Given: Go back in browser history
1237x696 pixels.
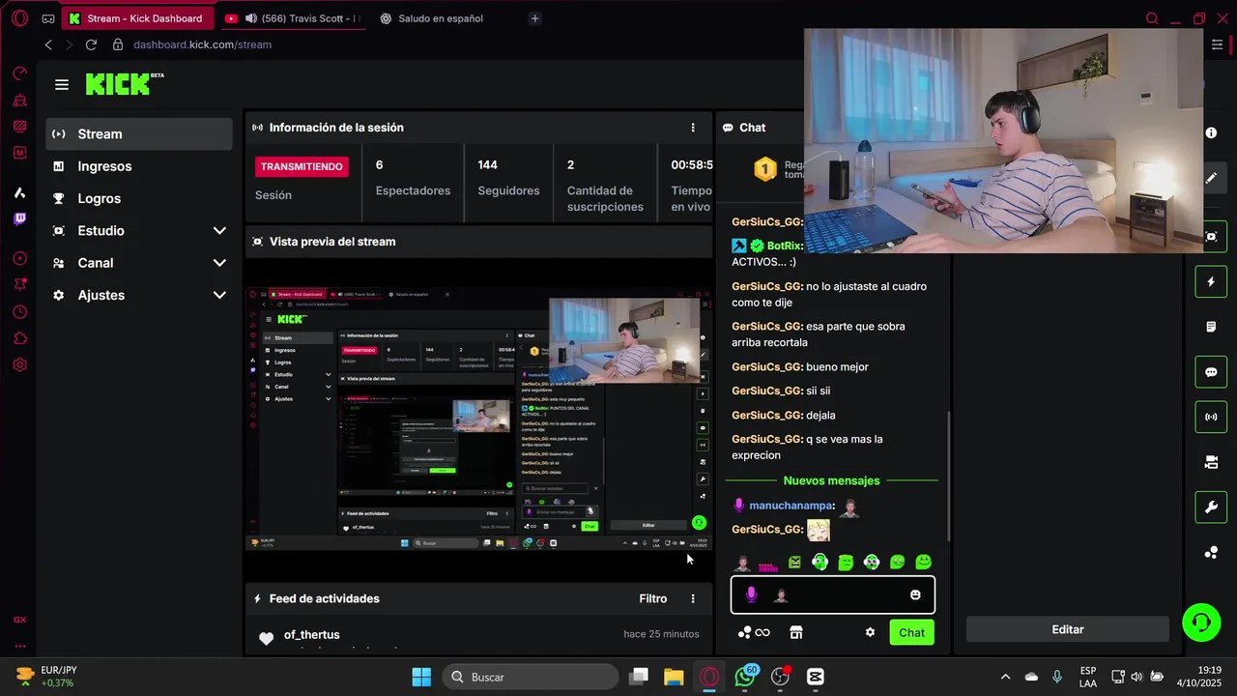Looking at the screenshot, I should tap(48, 44).
